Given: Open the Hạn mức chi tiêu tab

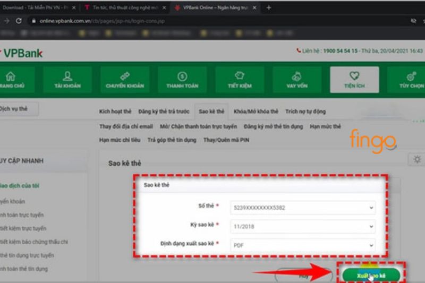Looking at the screenshot, I should pos(120,140).
